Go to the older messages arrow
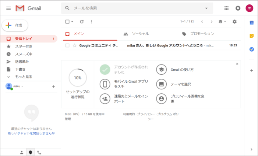Viewport: 258px width, 156px height. click(x=212, y=22)
